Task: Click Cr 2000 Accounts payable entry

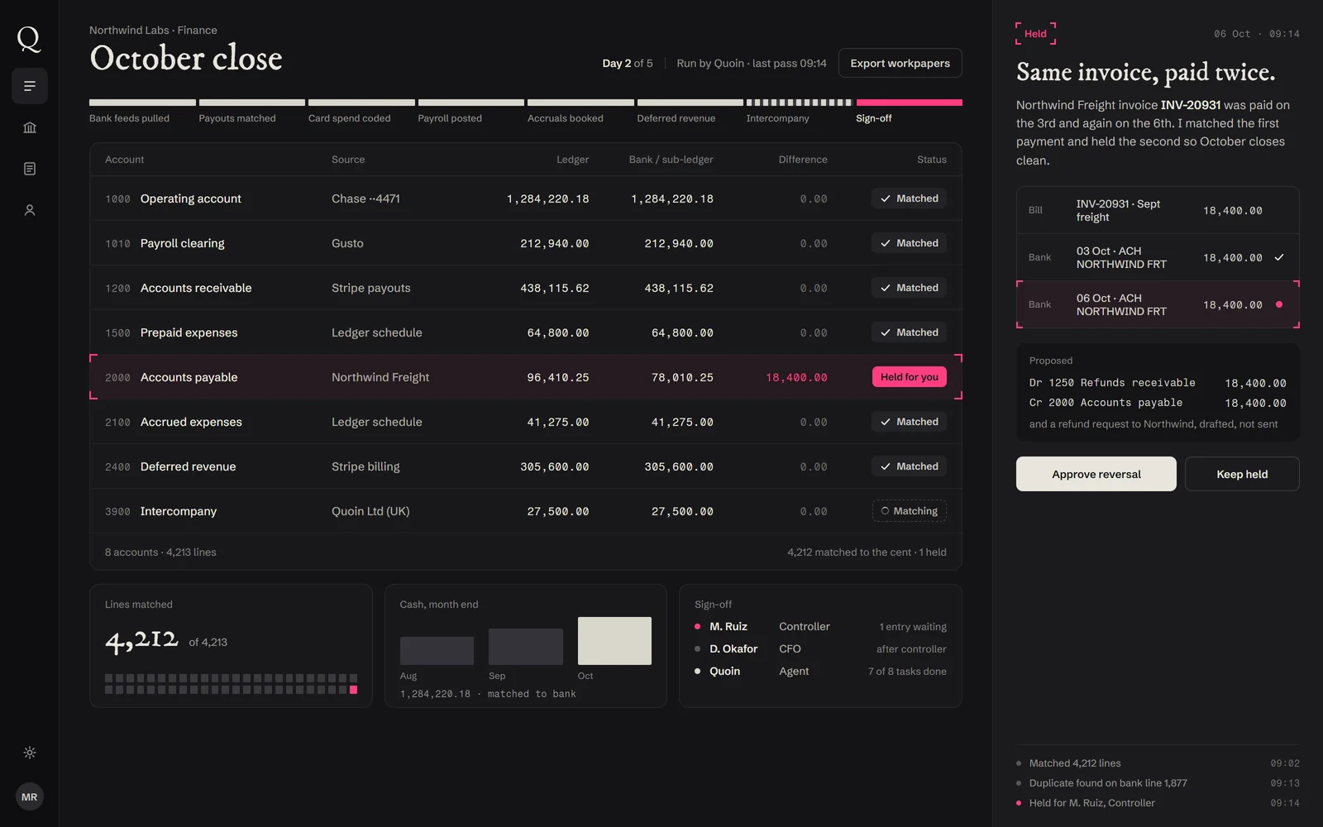Action: (1158, 403)
